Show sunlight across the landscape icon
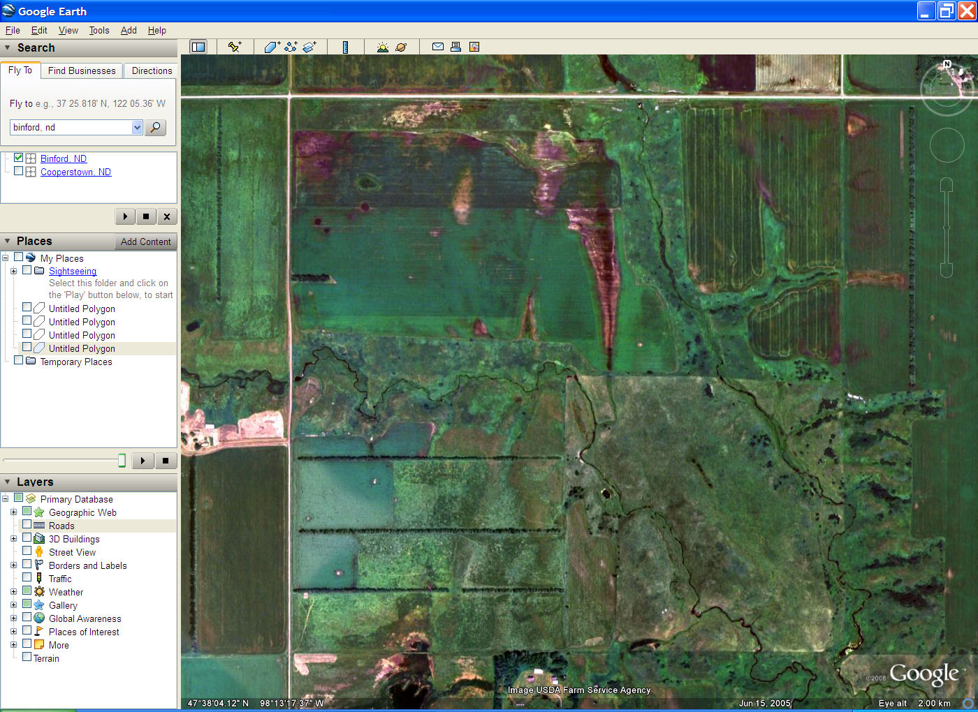The width and height of the screenshot is (978, 712). pos(382,47)
